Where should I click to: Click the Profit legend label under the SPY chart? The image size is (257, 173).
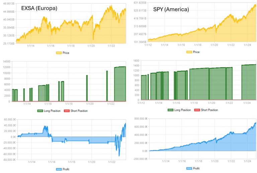[196, 168]
